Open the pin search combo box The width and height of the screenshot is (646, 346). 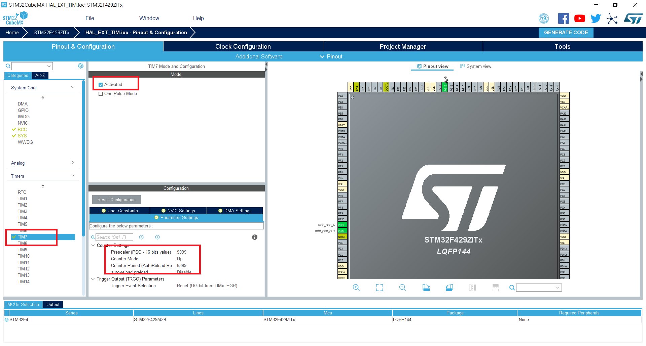pyautogui.click(x=539, y=288)
